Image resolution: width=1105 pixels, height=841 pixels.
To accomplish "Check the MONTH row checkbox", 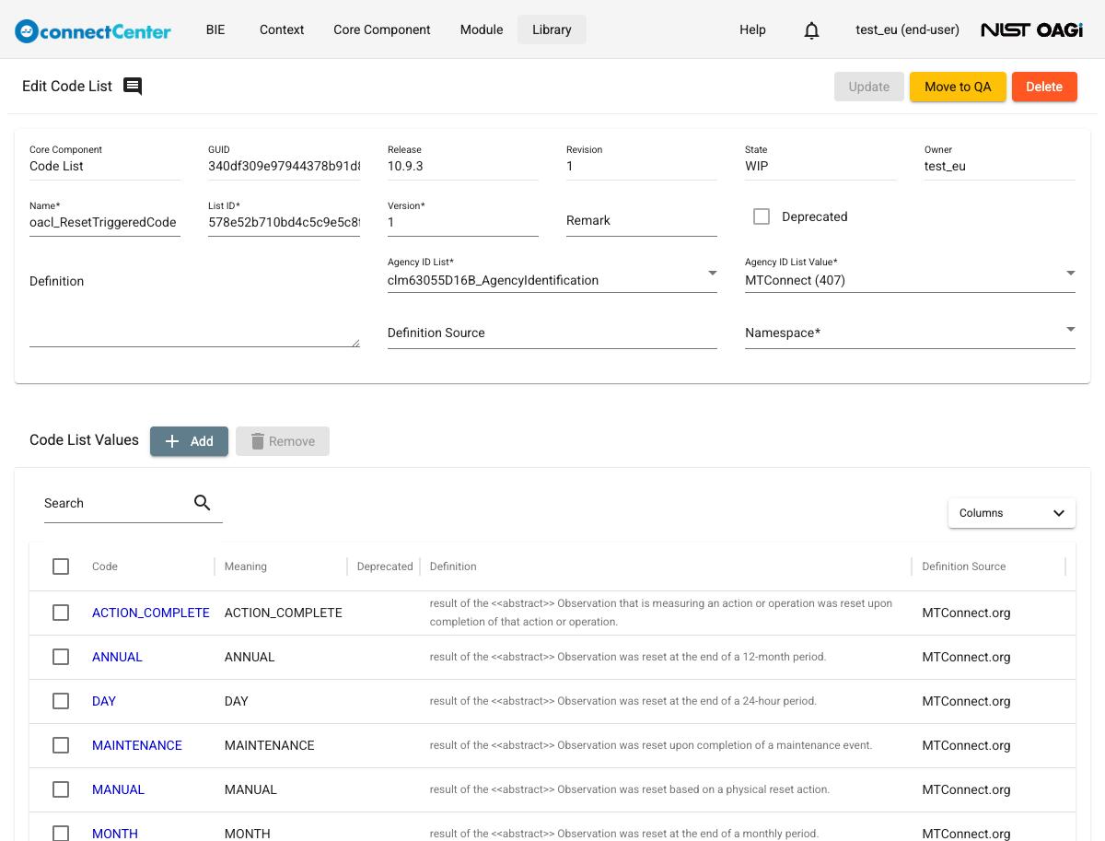I will click(x=61, y=834).
